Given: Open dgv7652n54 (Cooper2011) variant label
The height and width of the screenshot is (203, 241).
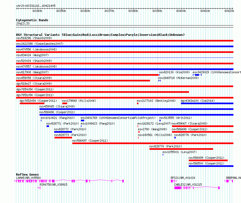Looking at the screenshot, I should (38, 101).
